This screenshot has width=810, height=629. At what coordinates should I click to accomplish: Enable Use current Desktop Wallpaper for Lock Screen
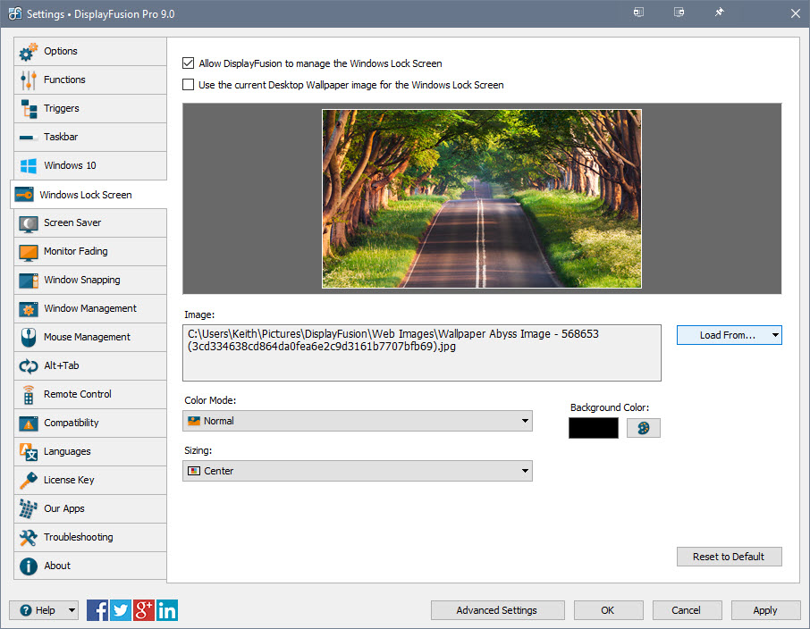tap(187, 85)
